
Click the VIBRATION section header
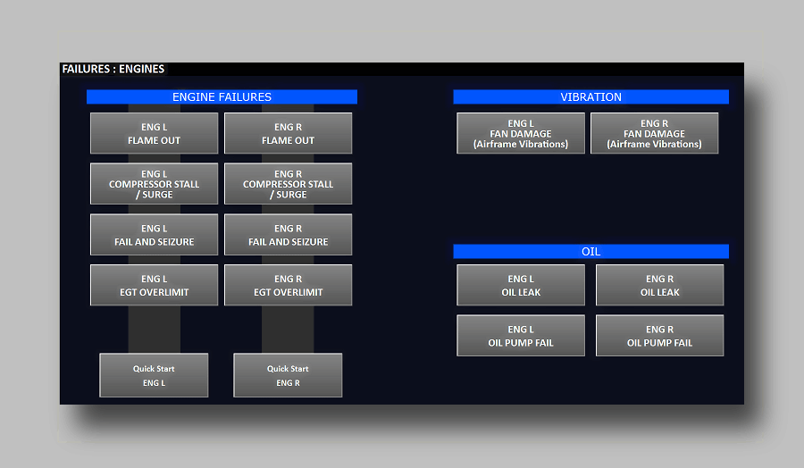pyautogui.click(x=590, y=96)
